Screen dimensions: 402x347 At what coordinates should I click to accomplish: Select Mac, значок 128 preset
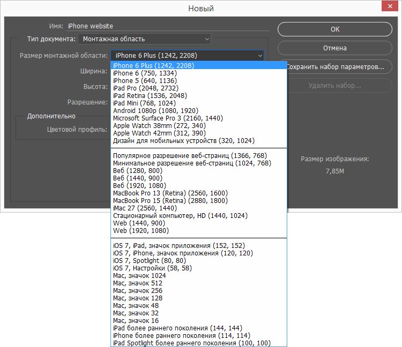coord(199,298)
